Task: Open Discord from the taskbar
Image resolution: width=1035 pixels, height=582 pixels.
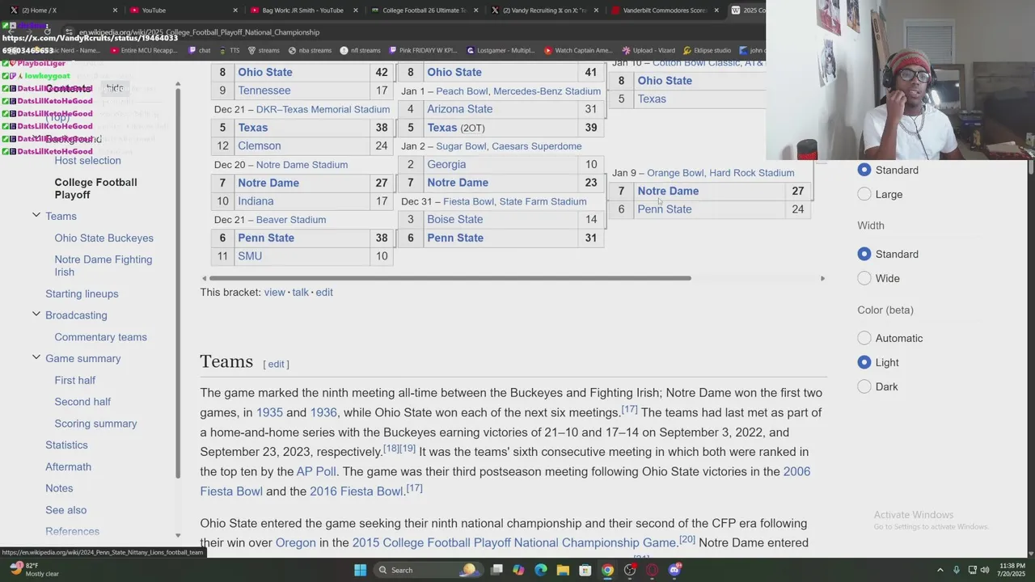Action: coord(674,570)
